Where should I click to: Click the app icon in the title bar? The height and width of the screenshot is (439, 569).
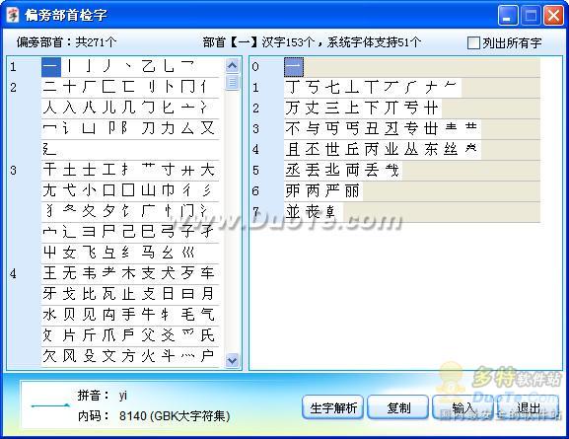click(13, 16)
